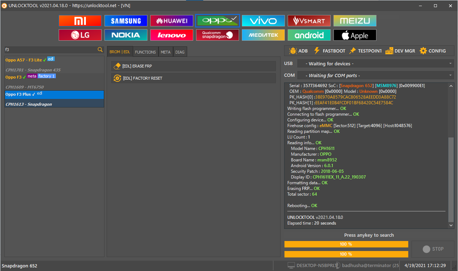
Task: Click the upper 100 % progress bar
Action: coord(346,244)
